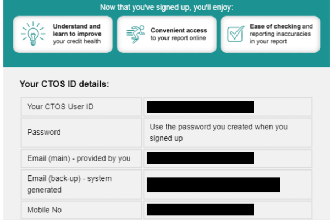This screenshot has width=330, height=220.
Task: Click the checkmark ease of checking icon
Action: coord(236,34)
